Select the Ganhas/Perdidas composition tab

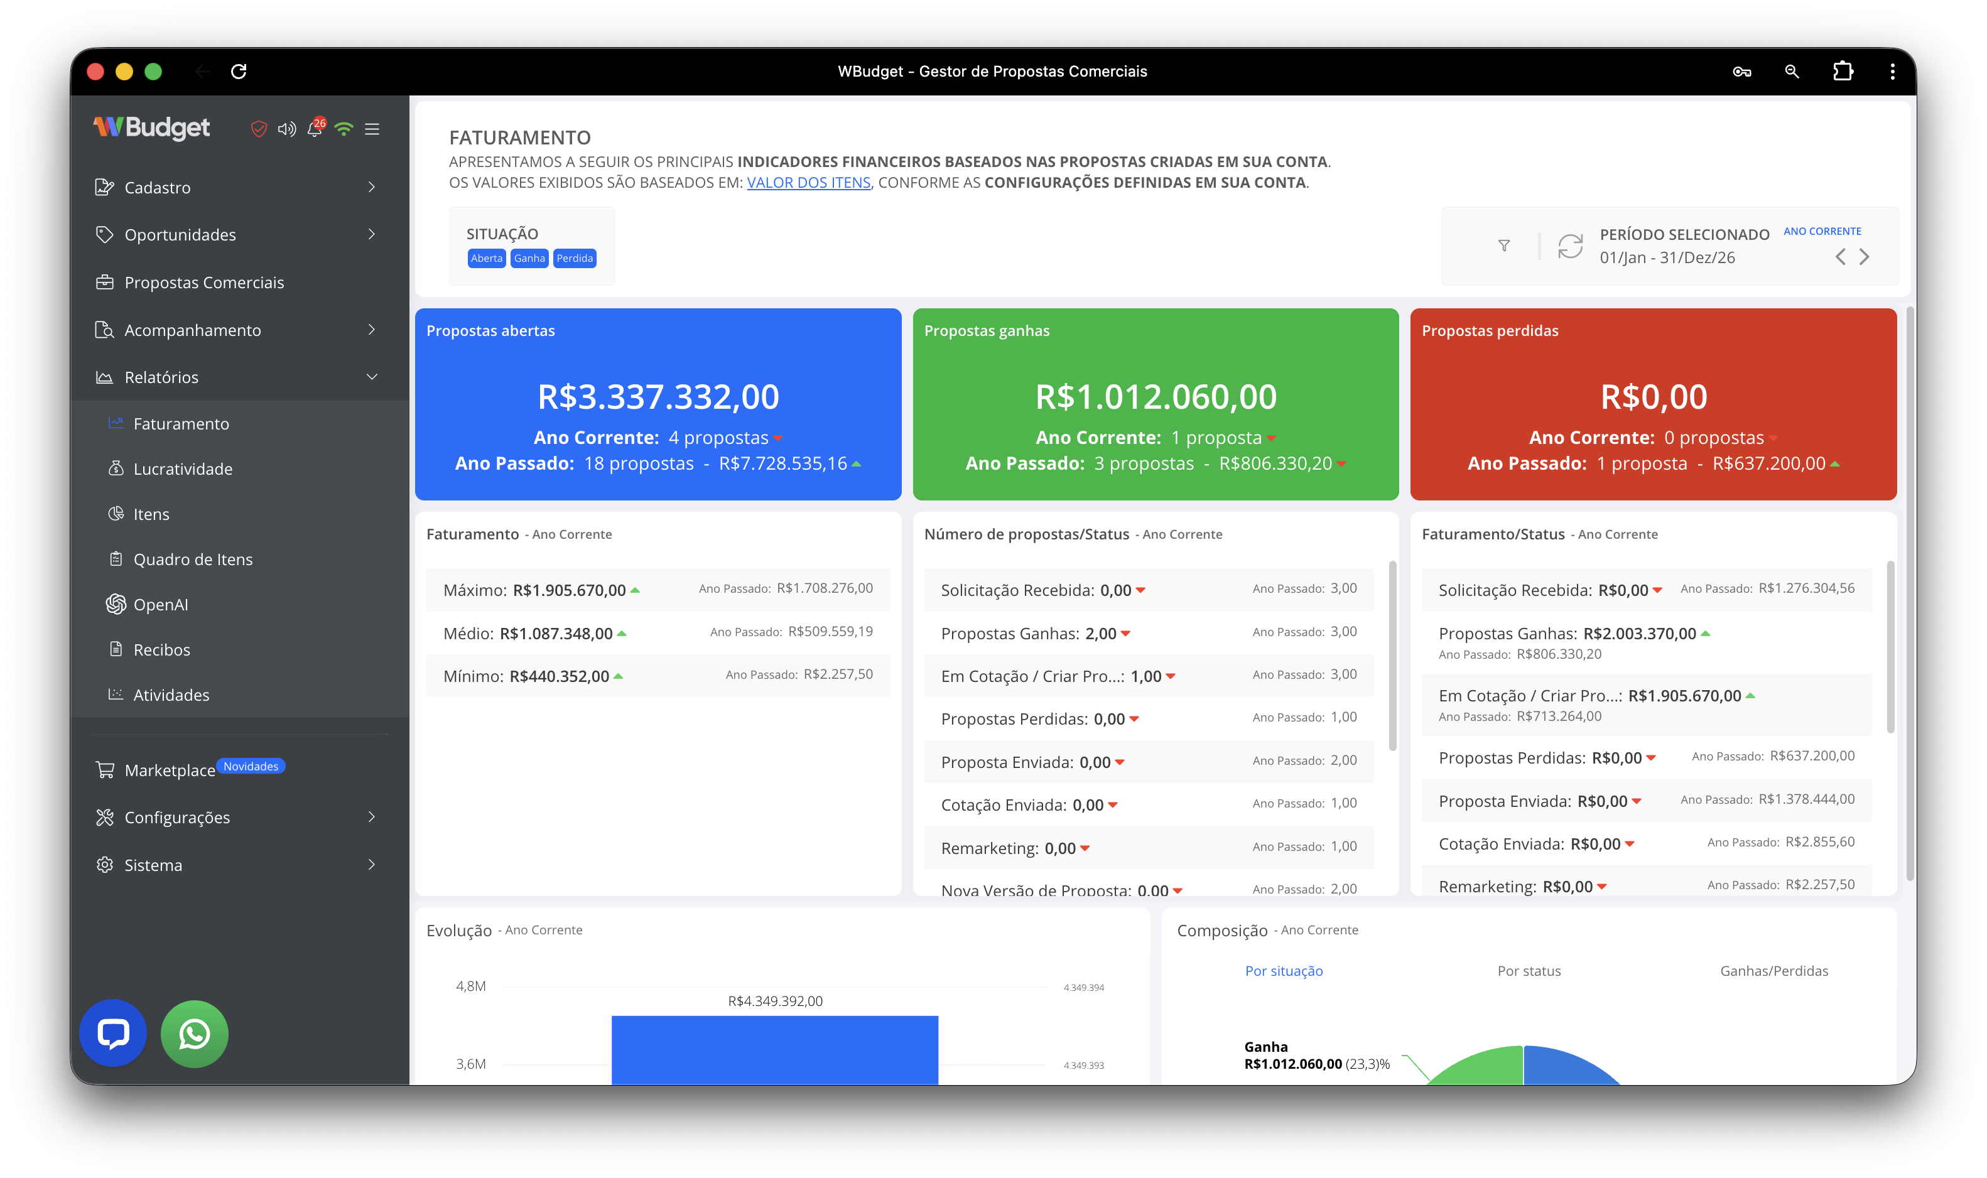tap(1773, 971)
